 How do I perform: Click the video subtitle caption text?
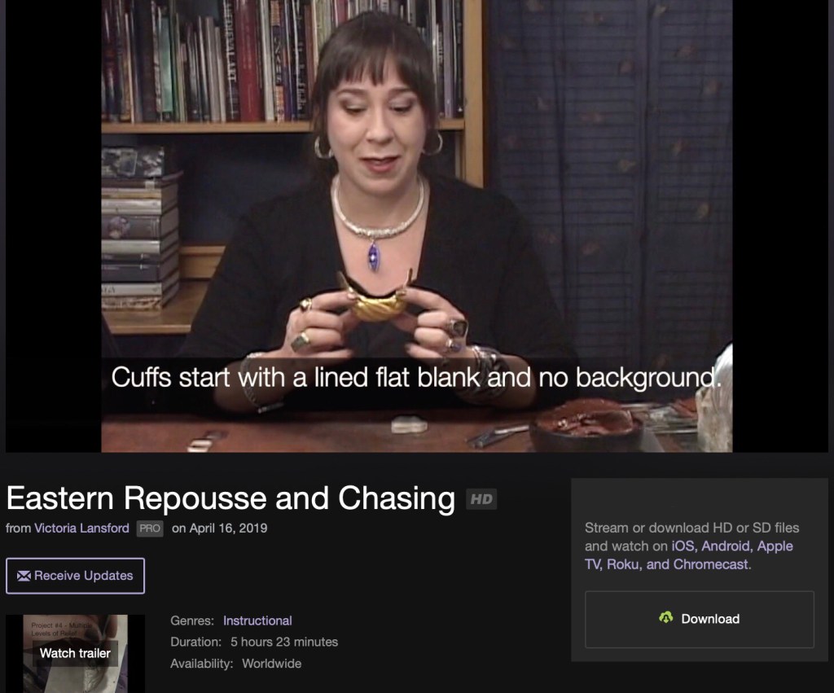coord(416,378)
